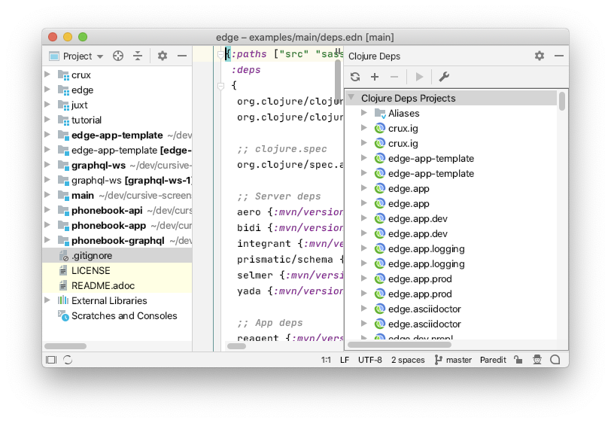Click the Remove (–) project icon in Clojure Deps
The height and width of the screenshot is (423, 611).
[x=394, y=77]
